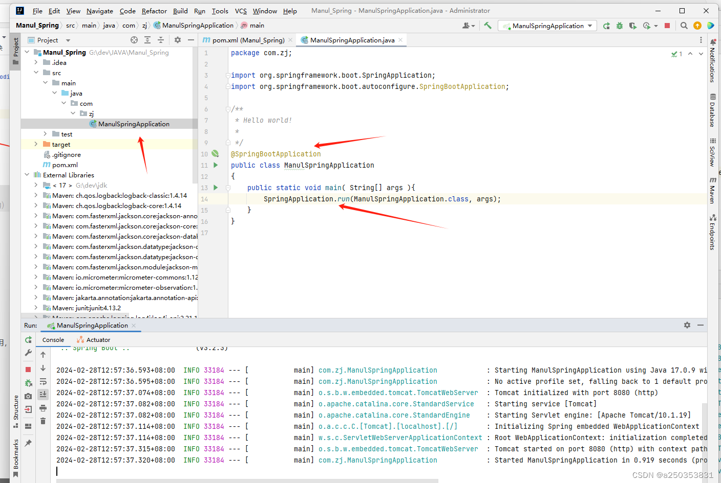
Task: Open the Database tool window
Action: [x=712, y=110]
